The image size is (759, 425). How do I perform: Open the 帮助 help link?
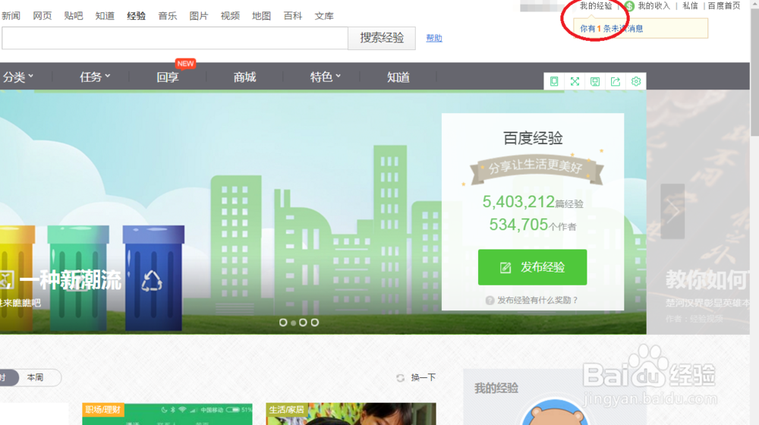pos(433,38)
